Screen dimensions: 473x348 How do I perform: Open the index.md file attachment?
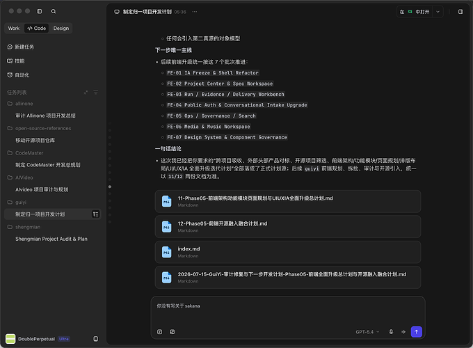[288, 252]
